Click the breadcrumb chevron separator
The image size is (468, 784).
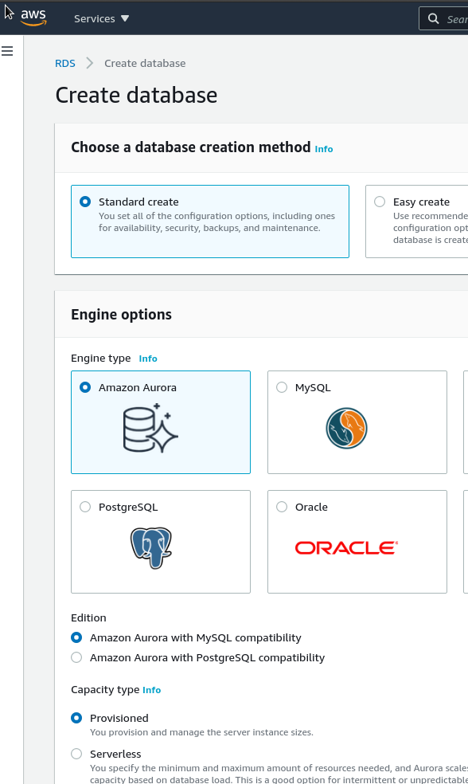point(90,63)
